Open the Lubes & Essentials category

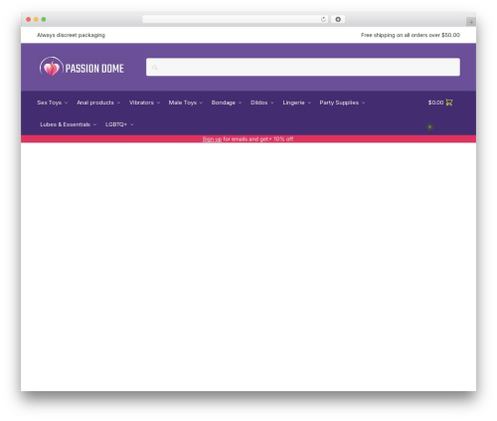point(65,124)
